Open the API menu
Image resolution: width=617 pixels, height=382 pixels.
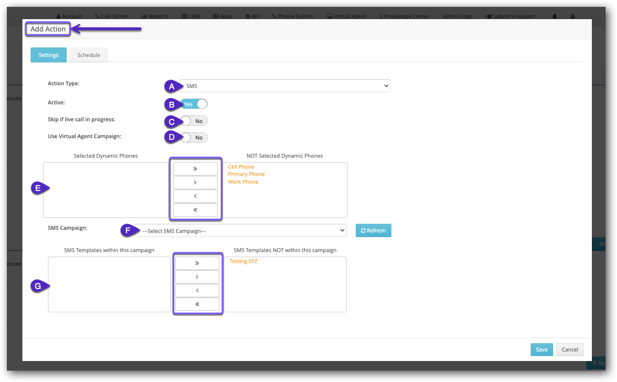(x=253, y=16)
